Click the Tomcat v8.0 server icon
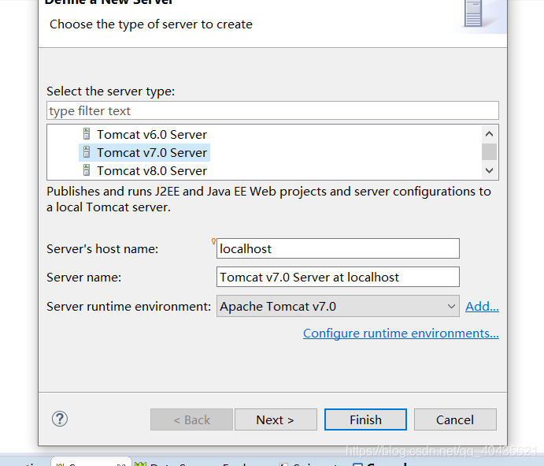 87,170
